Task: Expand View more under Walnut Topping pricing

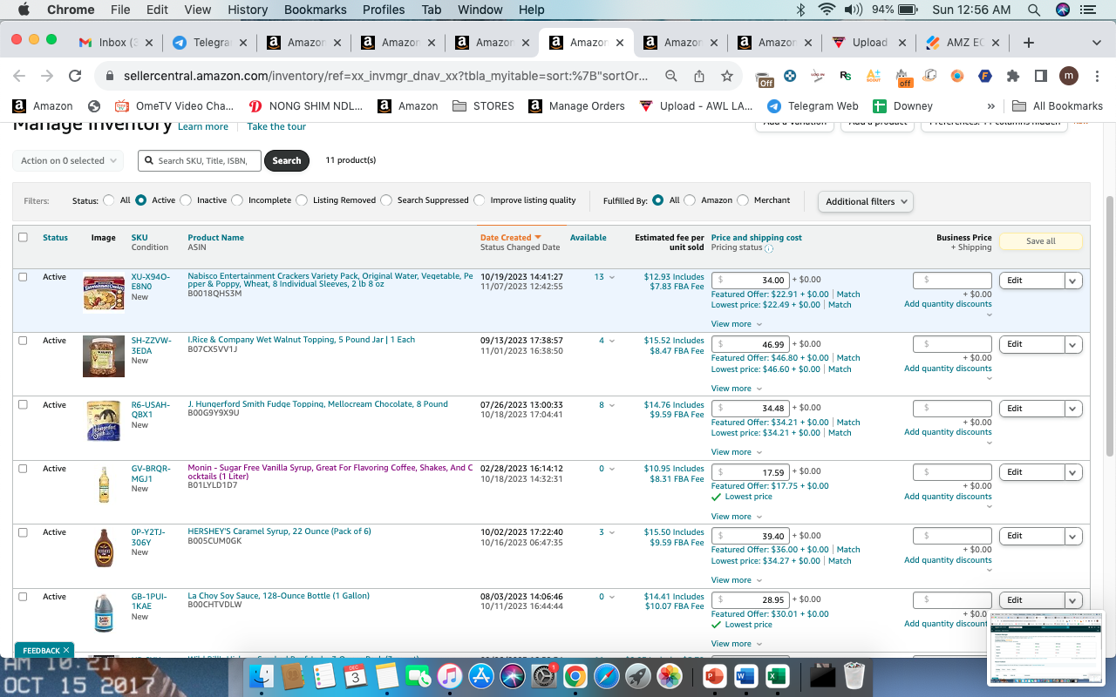Action: coord(737,389)
